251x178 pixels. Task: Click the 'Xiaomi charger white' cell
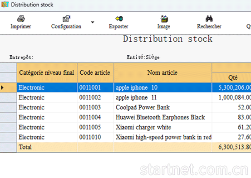(x=163, y=127)
